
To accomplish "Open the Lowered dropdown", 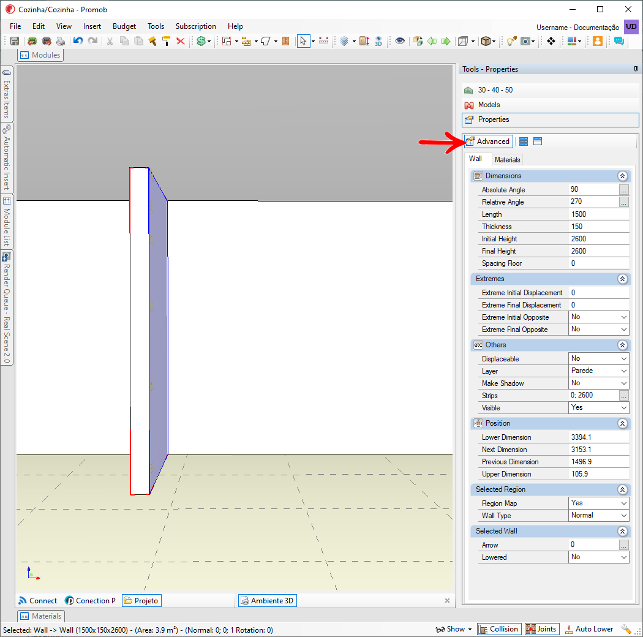I will coord(598,557).
